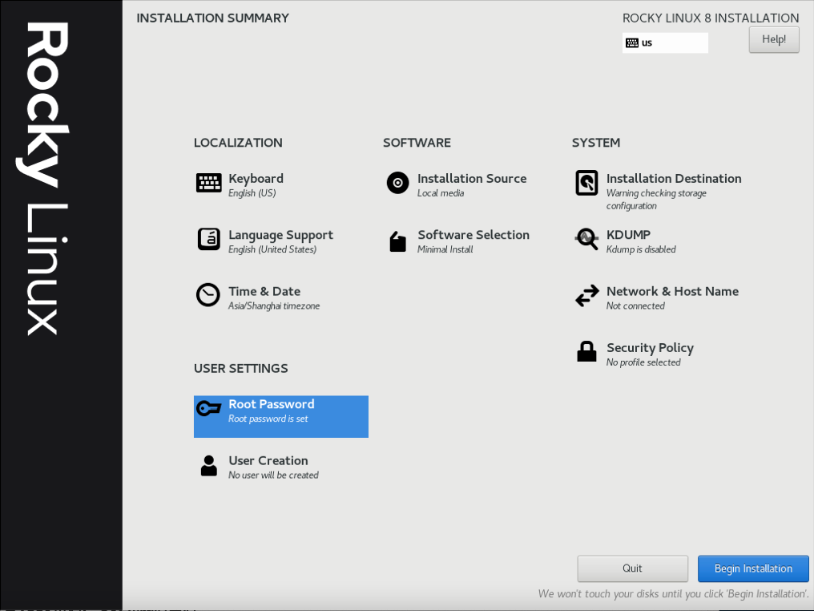814x611 pixels.
Task: Open Language Support via its icon
Action: point(208,239)
